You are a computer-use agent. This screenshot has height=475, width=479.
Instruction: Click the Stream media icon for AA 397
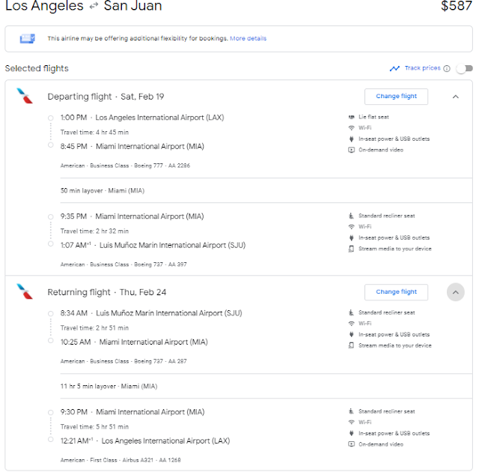pyautogui.click(x=351, y=249)
